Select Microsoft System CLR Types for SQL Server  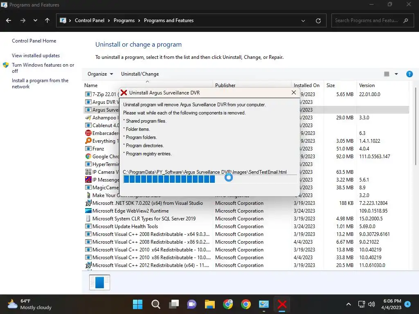coord(144,219)
